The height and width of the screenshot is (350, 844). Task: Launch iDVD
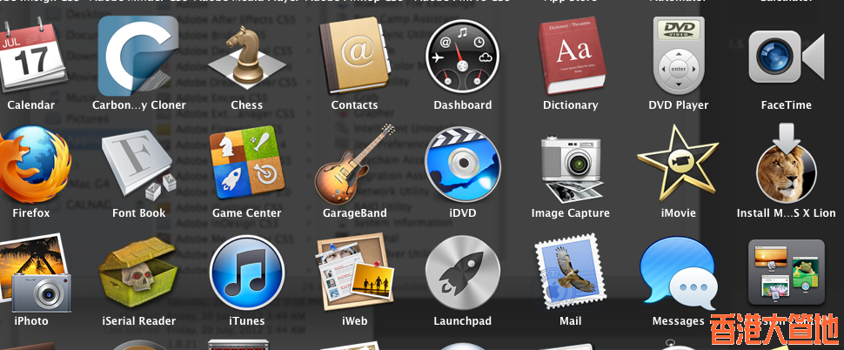(x=462, y=165)
